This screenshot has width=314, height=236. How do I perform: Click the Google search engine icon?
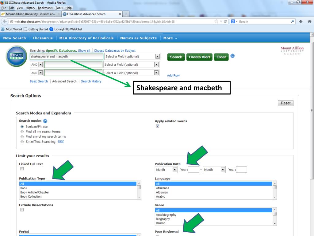(x=233, y=22)
